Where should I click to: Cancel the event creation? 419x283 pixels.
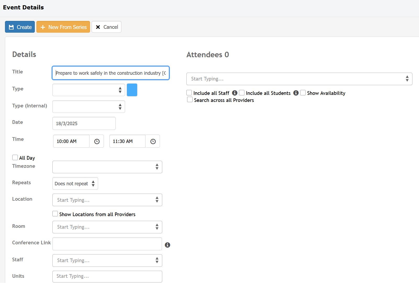(107, 27)
